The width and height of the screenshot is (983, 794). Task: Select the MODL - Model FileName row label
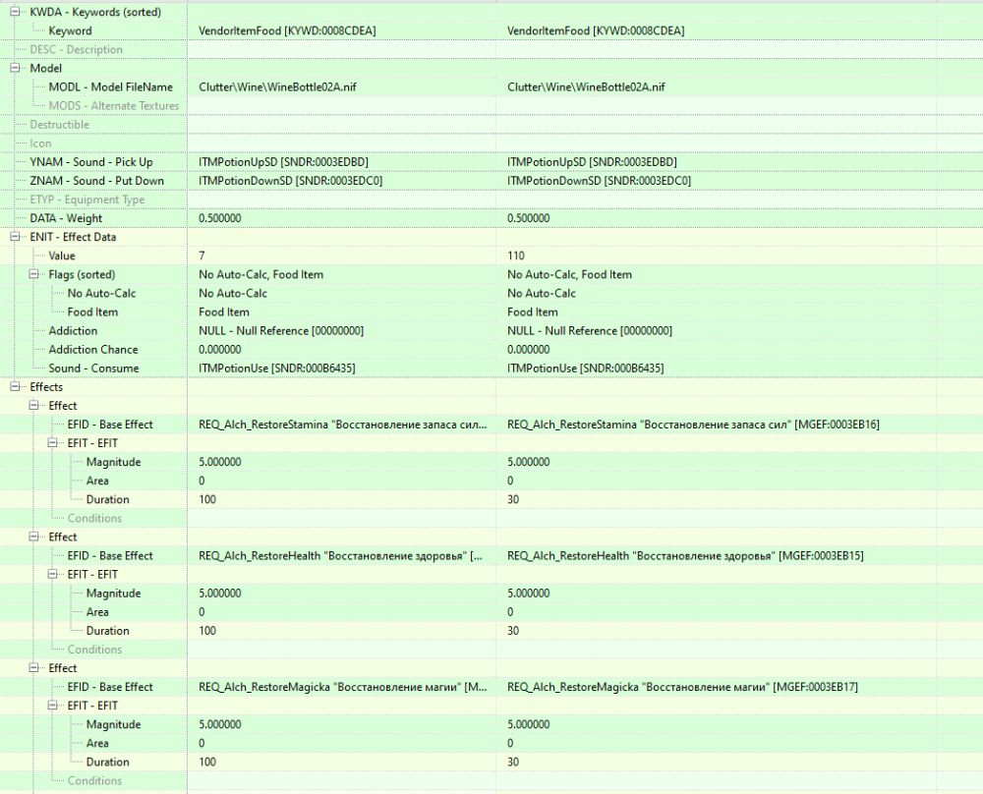tap(111, 87)
